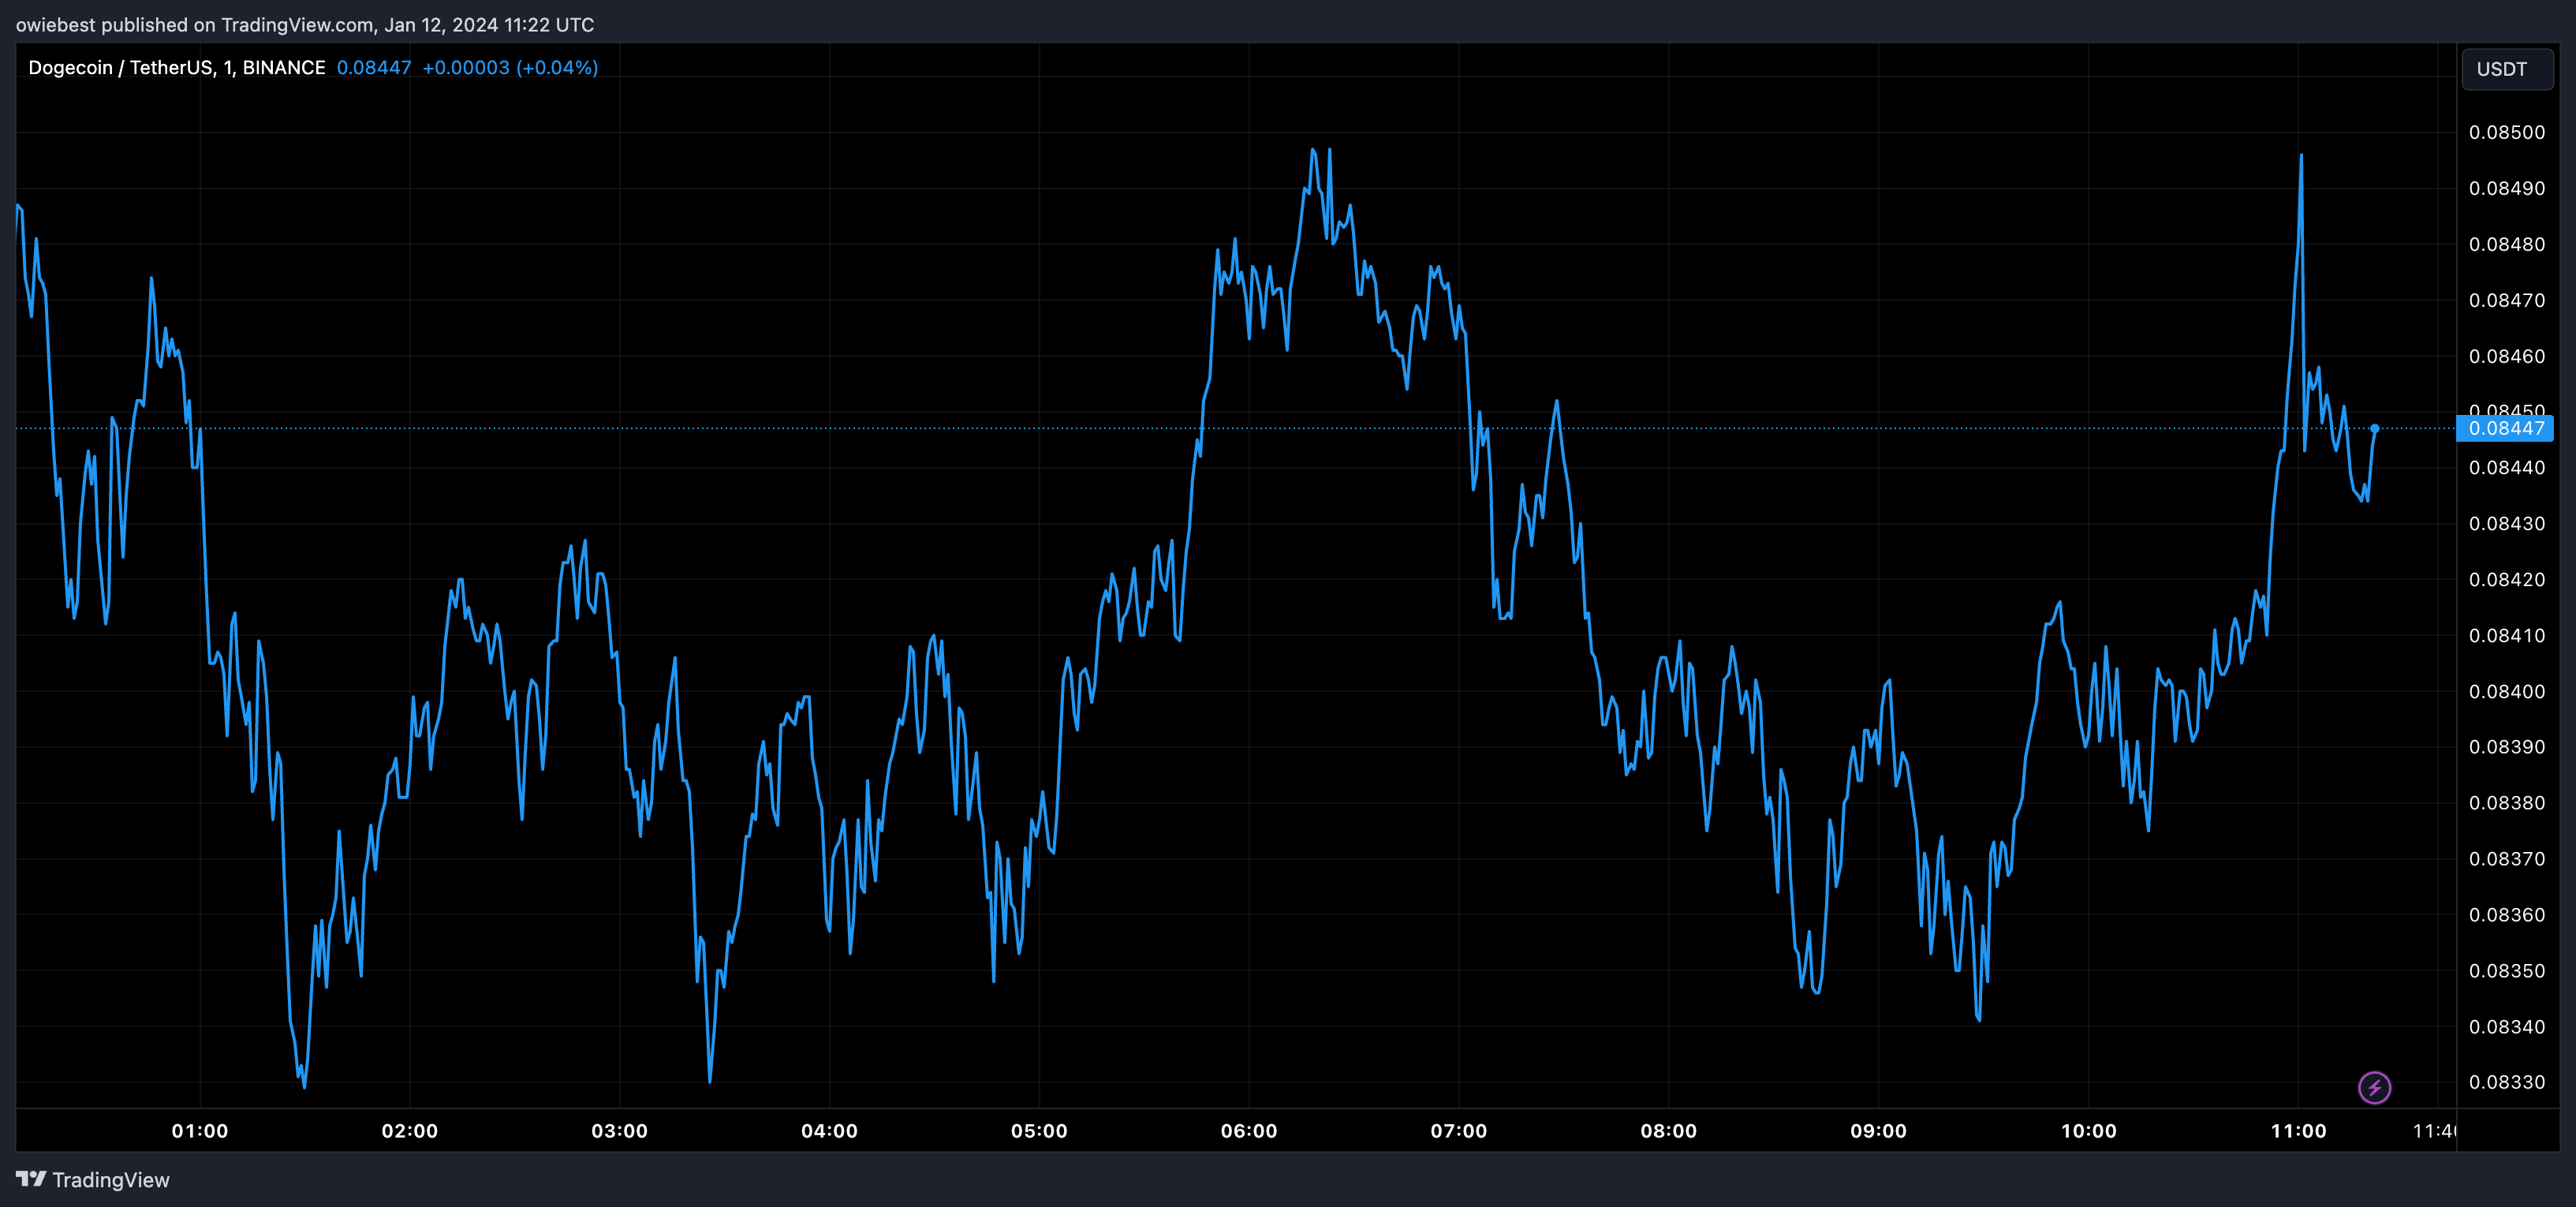Click the 0.08440 price axis label

(2507, 467)
